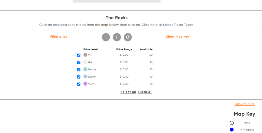Screen dimensions: 262x133
Task: Click the In Progress legend label
Action: pyautogui.click(x=247, y=130)
